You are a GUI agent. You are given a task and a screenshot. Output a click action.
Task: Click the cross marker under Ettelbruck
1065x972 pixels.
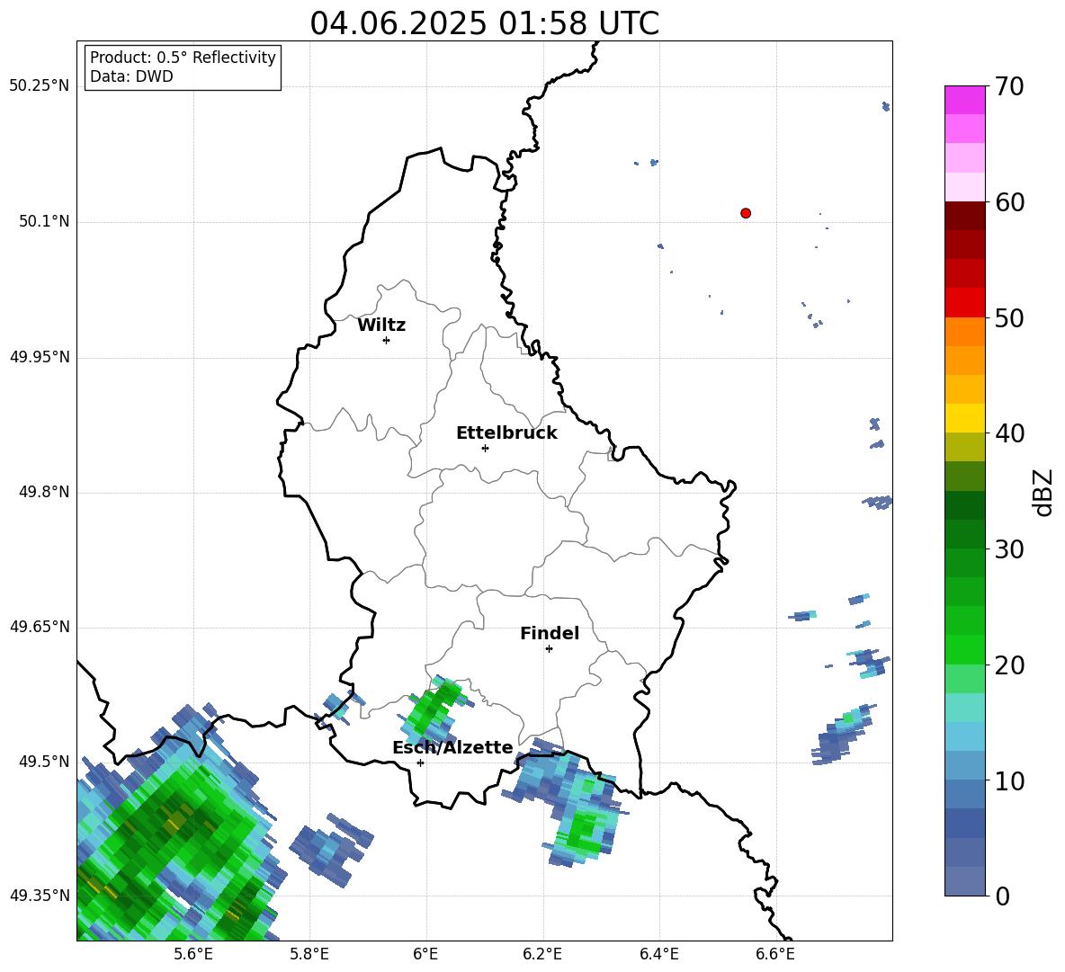485,448
